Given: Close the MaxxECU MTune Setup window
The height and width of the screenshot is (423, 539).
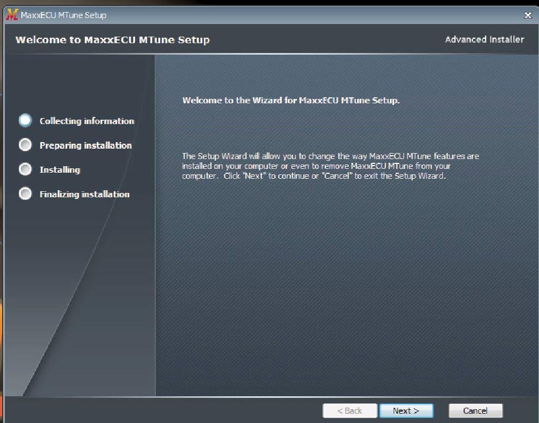Looking at the screenshot, I should [x=528, y=15].
